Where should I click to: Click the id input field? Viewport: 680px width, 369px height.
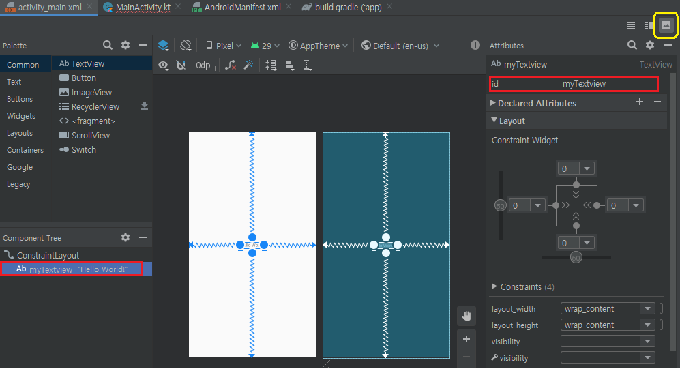(608, 84)
